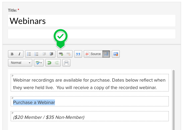Insert a bulleted list
This screenshot has height=130, width=184.
click(29, 54)
